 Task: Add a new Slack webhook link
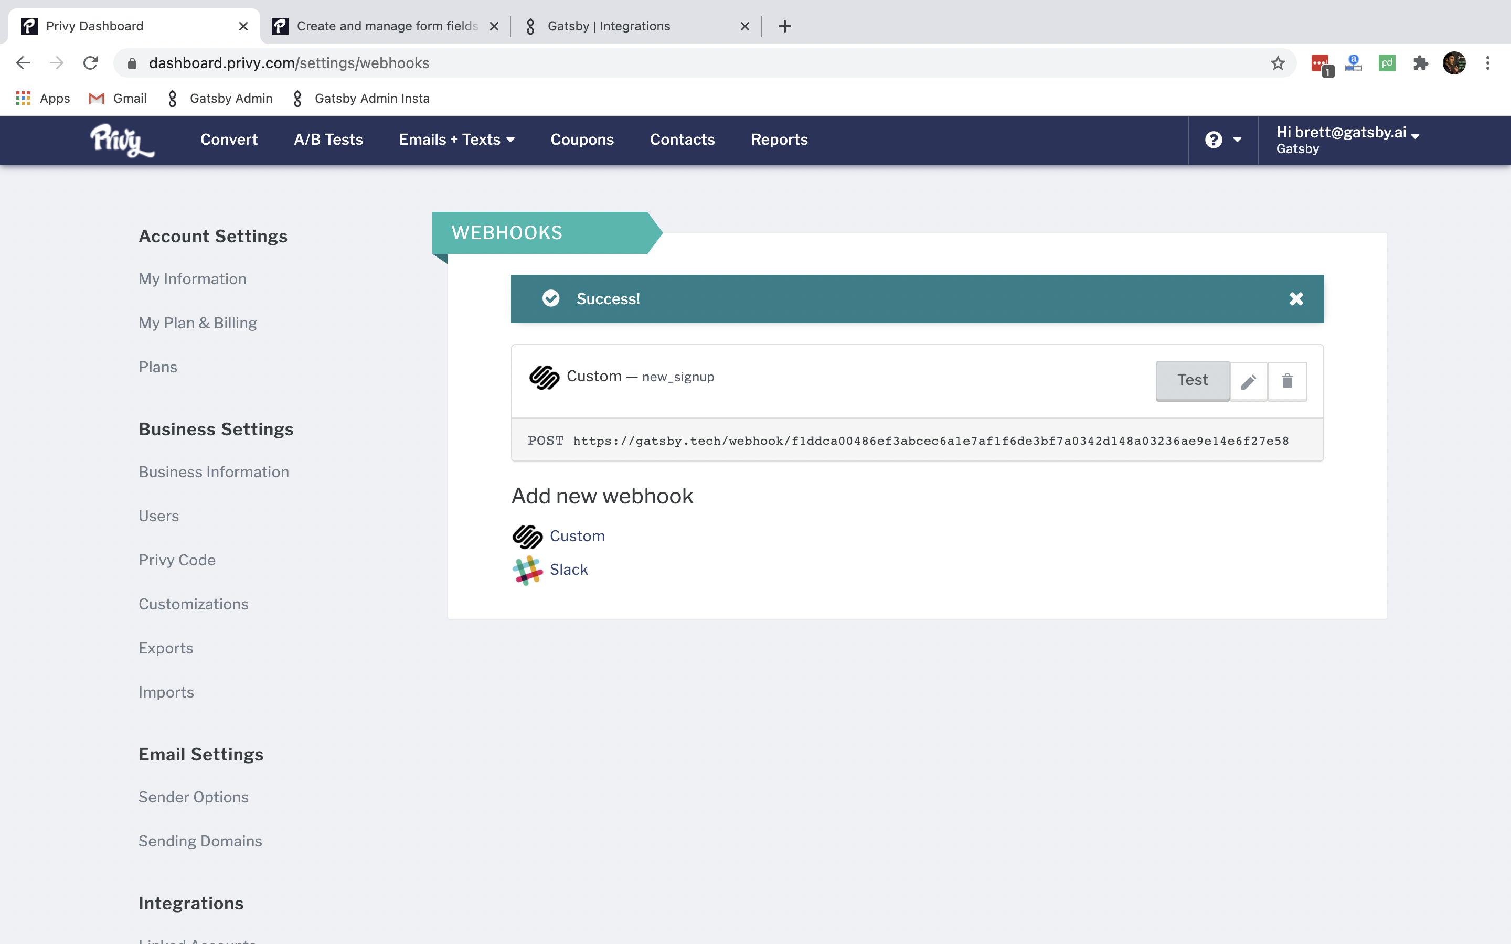pos(569,570)
